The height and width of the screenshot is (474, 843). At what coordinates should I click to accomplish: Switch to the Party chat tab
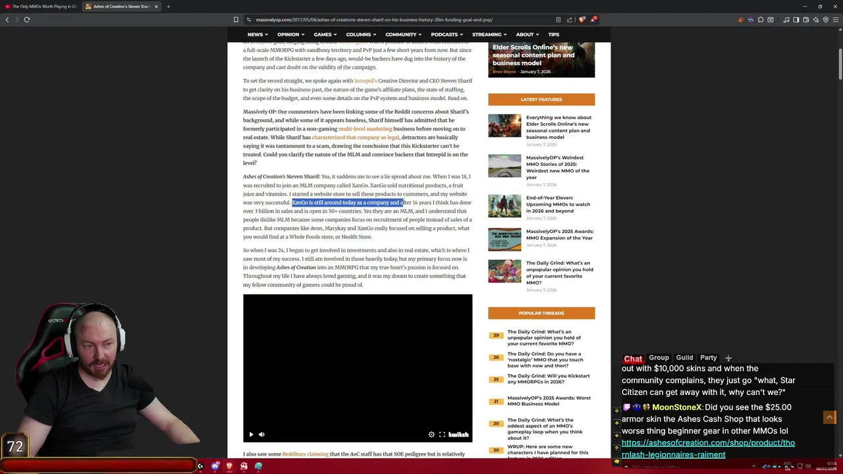708,357
